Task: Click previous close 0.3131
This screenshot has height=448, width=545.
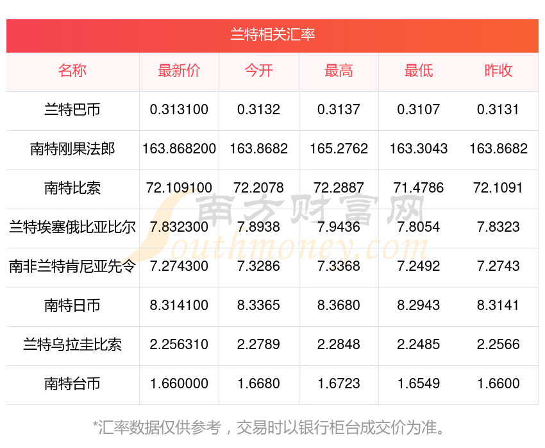Action: (498, 110)
